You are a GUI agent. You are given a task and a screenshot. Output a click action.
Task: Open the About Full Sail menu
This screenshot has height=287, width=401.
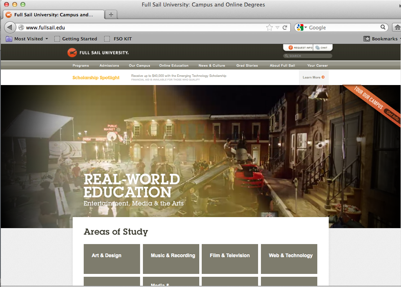click(282, 65)
